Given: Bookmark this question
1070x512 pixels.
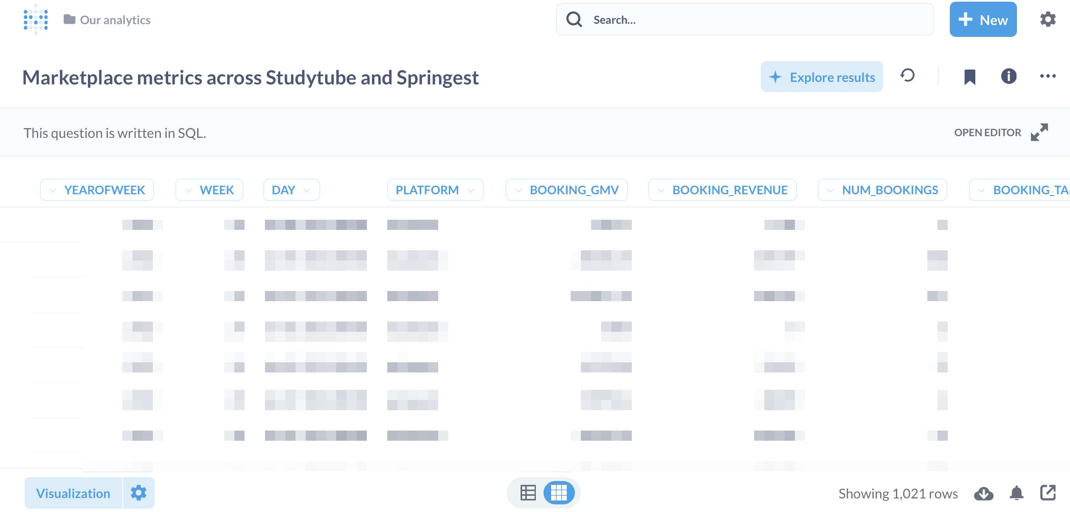Looking at the screenshot, I should [970, 77].
